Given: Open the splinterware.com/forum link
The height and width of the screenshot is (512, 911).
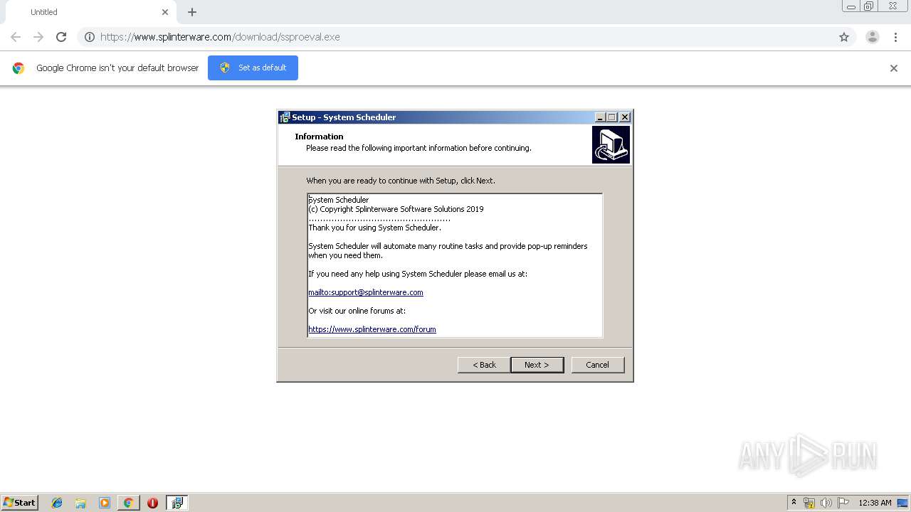Looking at the screenshot, I should pos(372,329).
